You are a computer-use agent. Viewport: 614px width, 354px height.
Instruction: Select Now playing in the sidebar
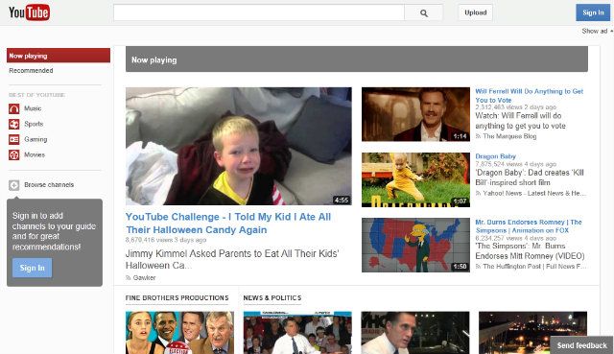59,56
